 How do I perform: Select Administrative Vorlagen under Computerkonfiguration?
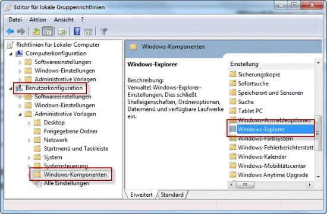[x=65, y=79]
